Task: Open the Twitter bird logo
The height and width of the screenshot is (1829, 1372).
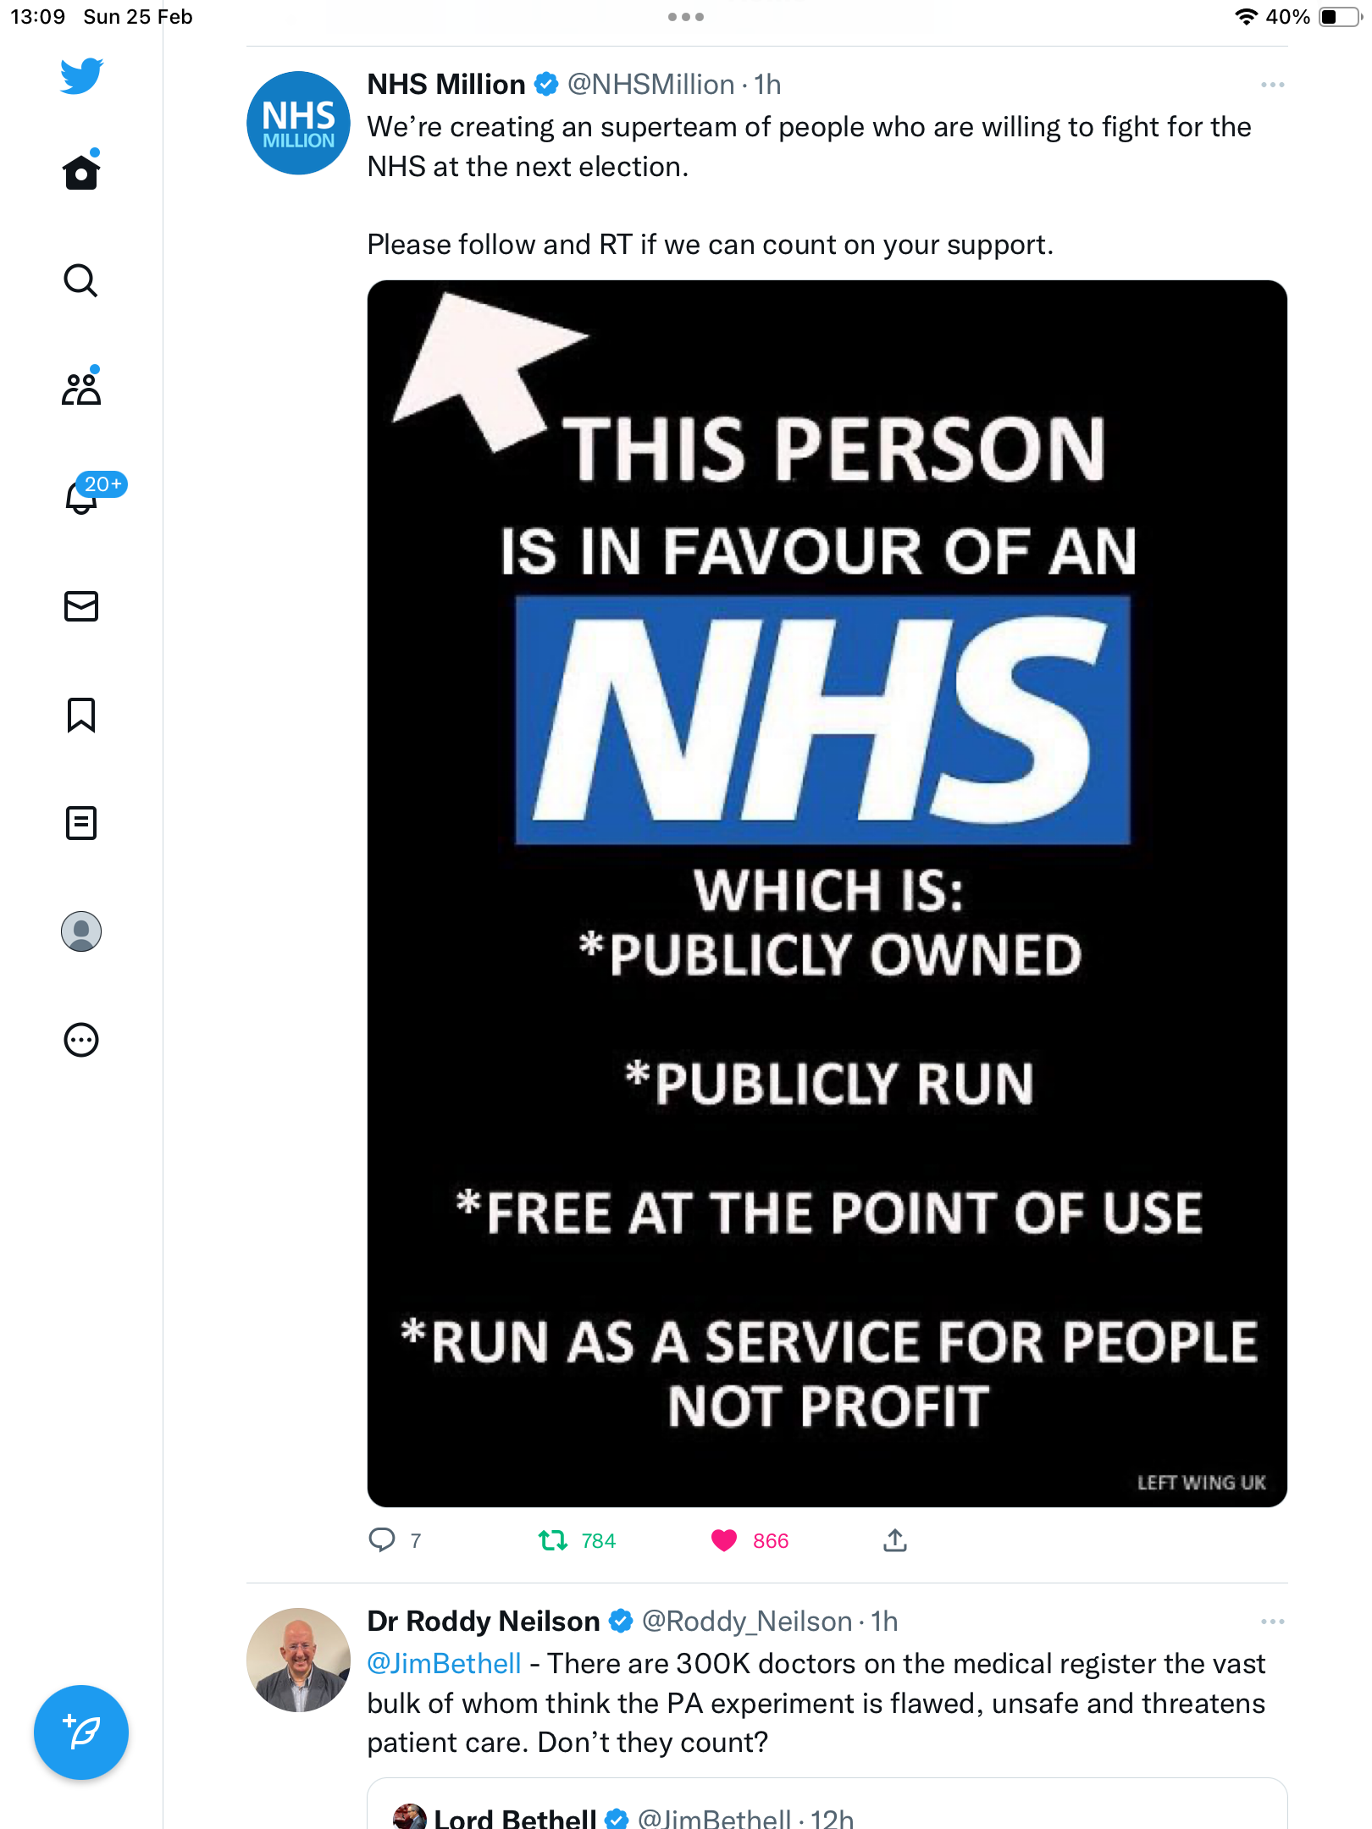Action: pyautogui.click(x=81, y=76)
